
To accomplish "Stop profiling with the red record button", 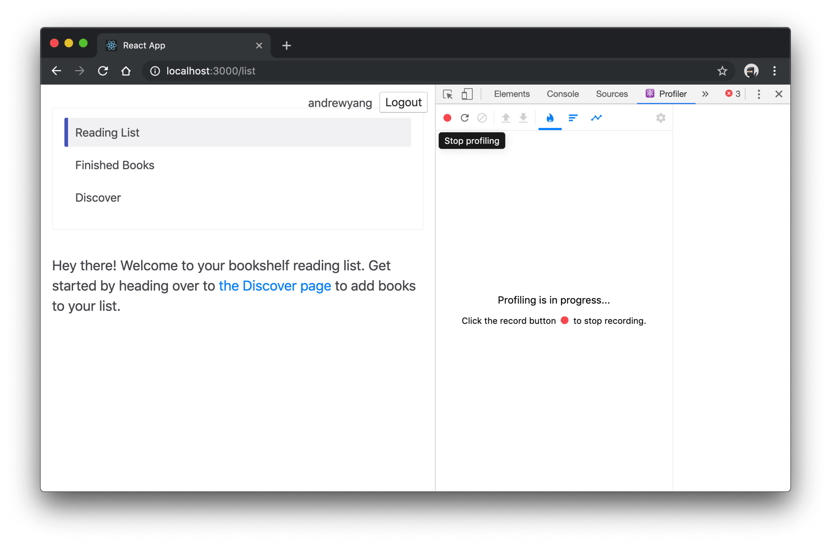I will (x=447, y=118).
